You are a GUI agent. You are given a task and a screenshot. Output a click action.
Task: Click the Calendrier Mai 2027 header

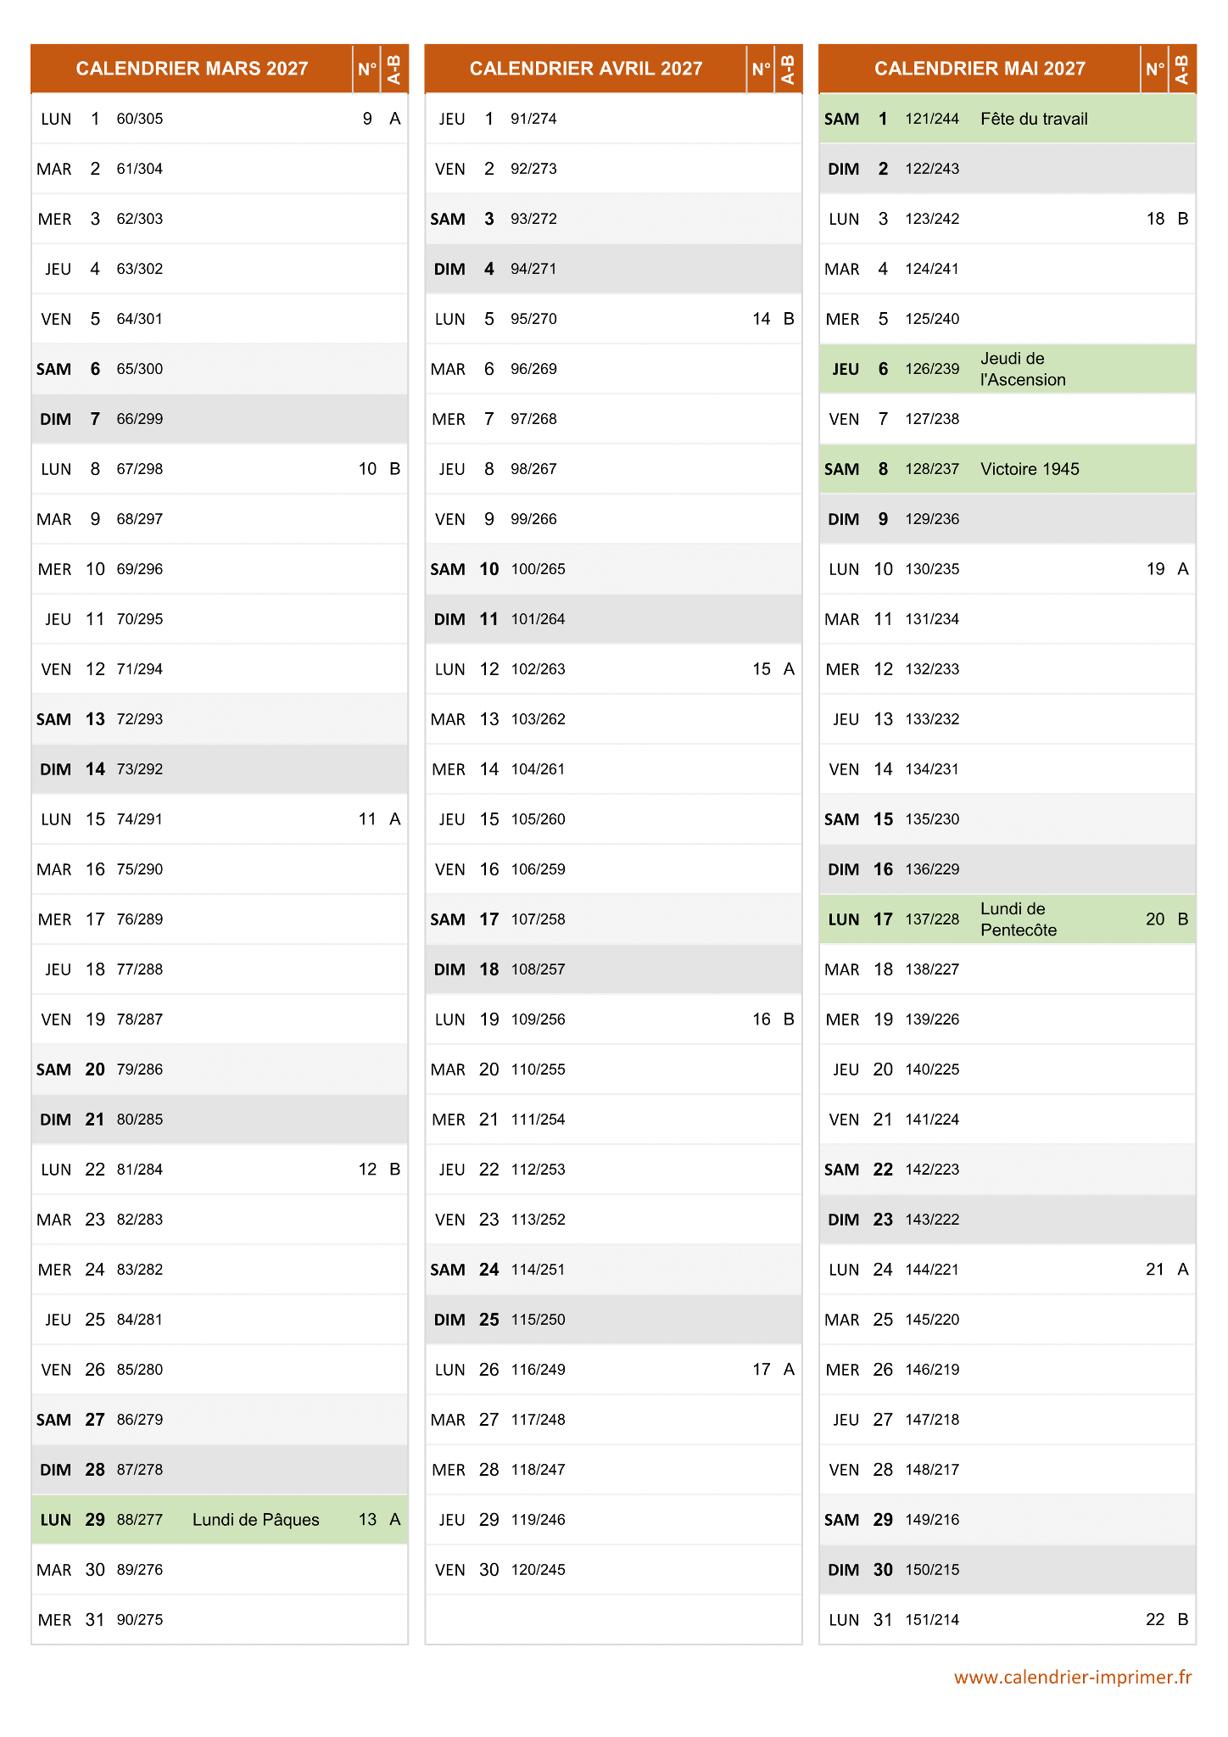coord(980,69)
